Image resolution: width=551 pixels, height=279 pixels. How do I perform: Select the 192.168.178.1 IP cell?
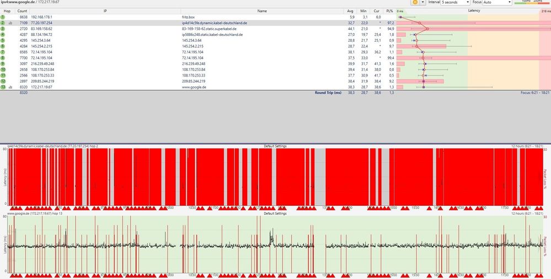(x=41, y=17)
